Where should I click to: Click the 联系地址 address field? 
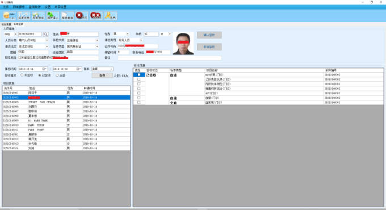[x=58, y=58]
